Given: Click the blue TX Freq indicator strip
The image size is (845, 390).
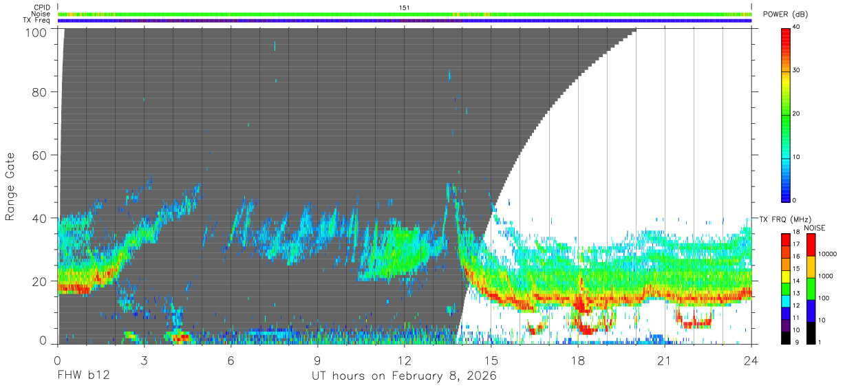Looking at the screenshot, I should (x=405, y=21).
